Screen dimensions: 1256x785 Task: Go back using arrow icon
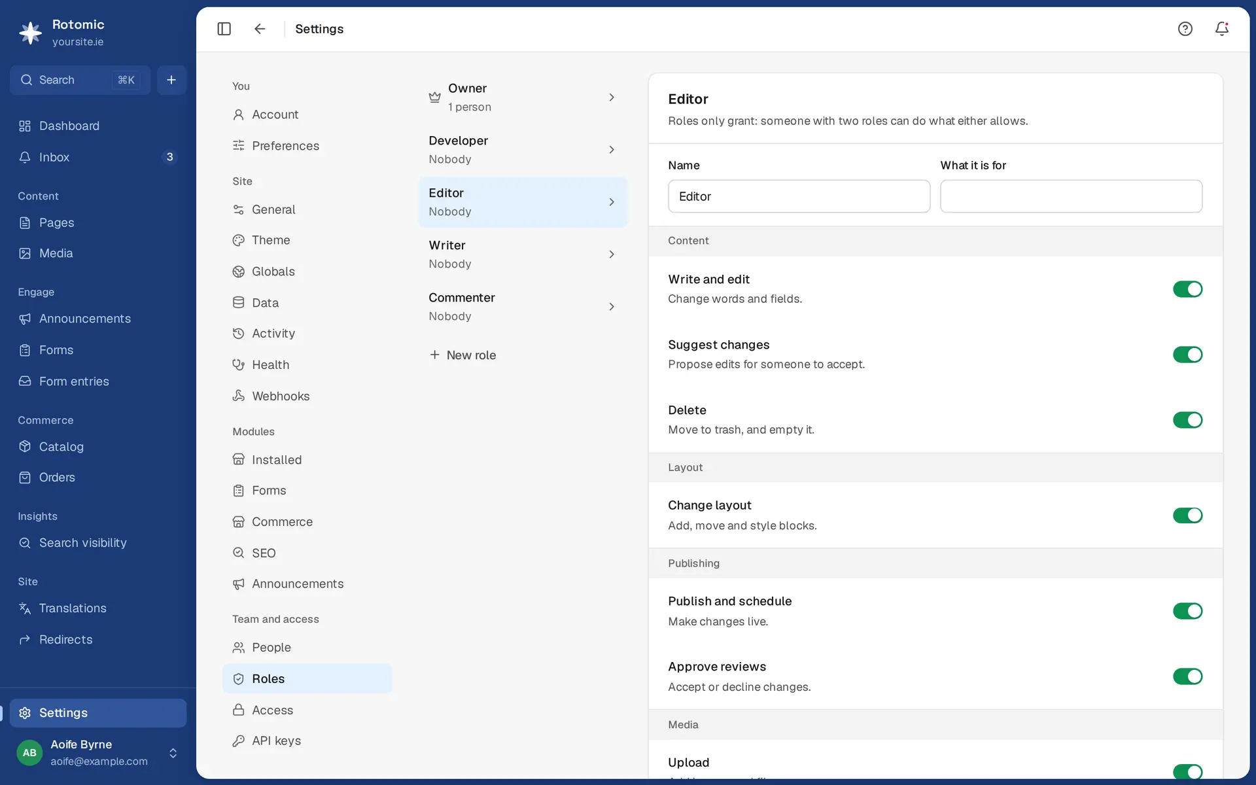coord(260,29)
